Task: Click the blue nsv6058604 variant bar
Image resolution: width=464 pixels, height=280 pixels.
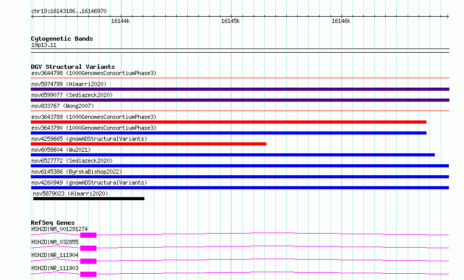Action: point(233,155)
